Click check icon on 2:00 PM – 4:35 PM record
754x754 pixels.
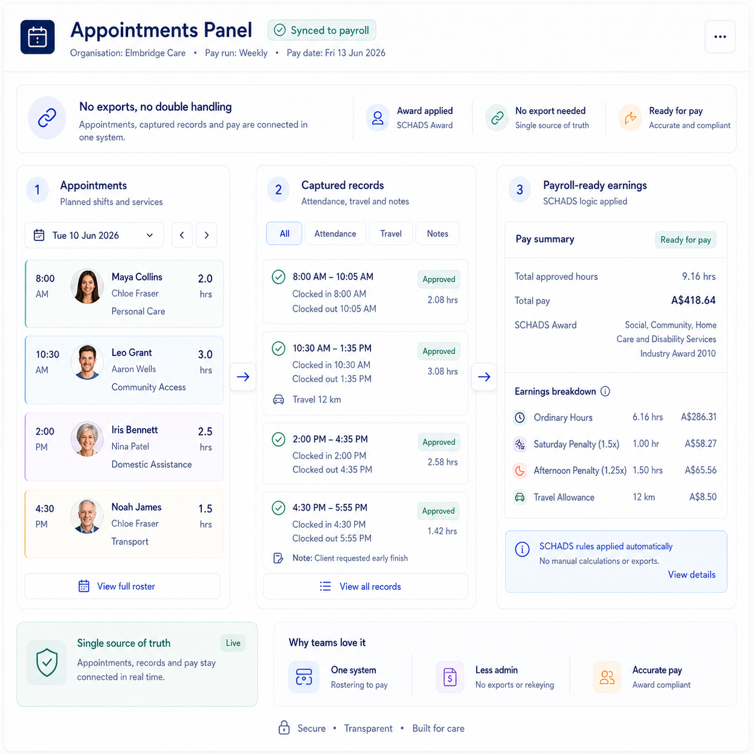(278, 440)
